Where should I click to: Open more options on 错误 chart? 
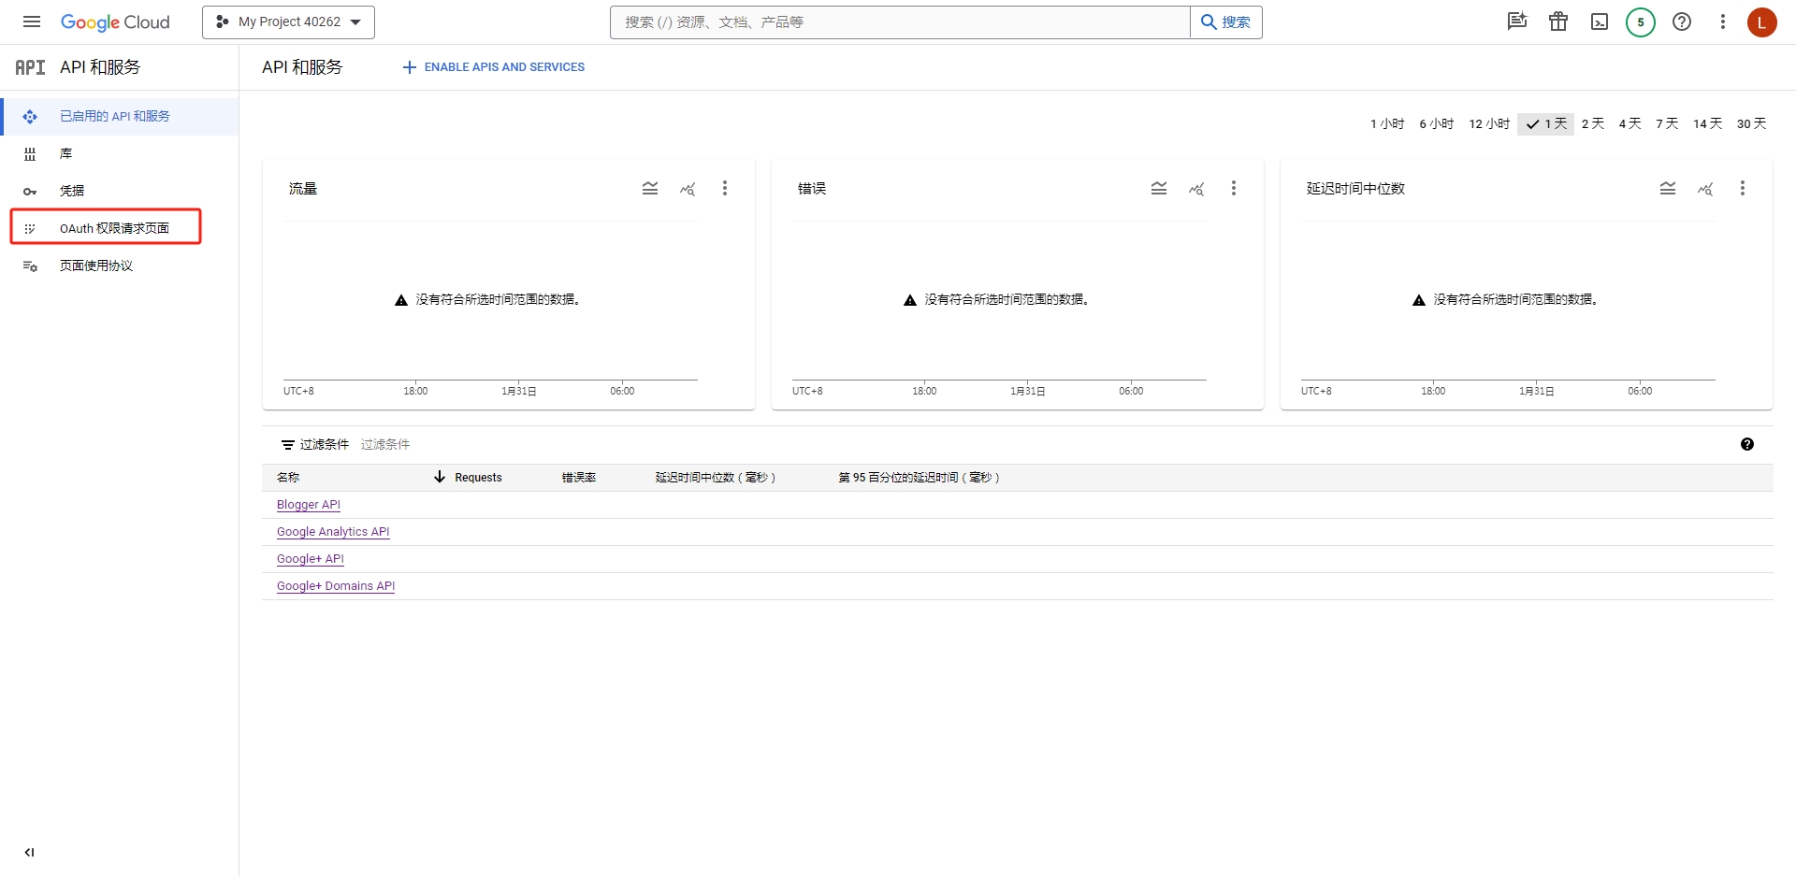(x=1234, y=188)
